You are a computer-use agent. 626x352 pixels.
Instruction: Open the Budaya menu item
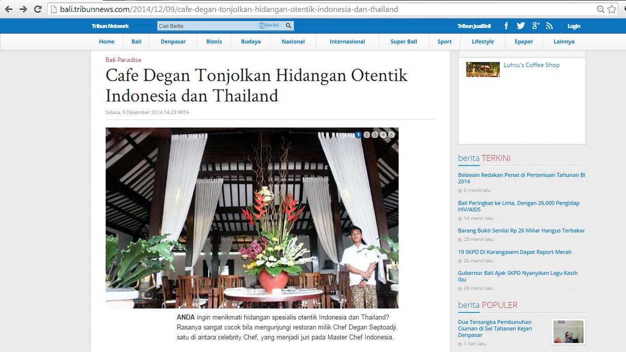click(251, 42)
